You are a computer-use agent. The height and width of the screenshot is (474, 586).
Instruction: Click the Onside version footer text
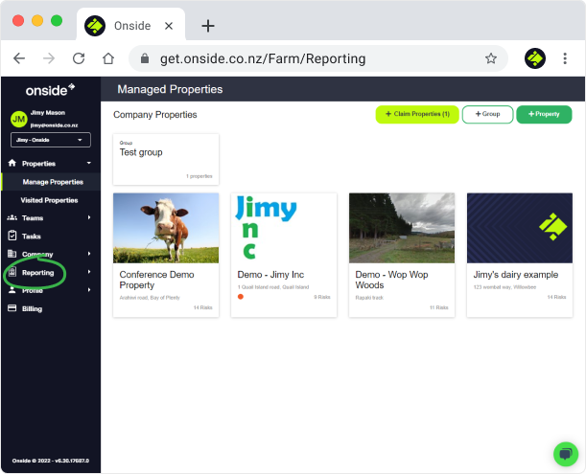coord(51,461)
